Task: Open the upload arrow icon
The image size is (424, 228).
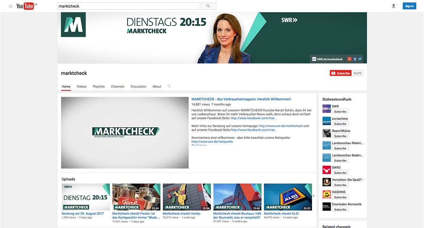Action: (394, 6)
